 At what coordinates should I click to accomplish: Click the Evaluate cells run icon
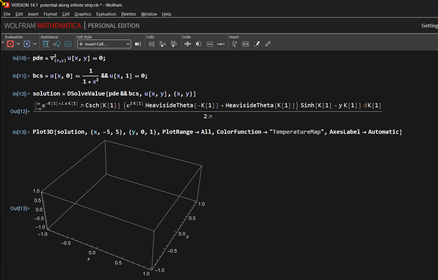10,44
